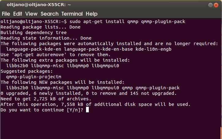
Task: Click the block cursor after the [Y/n] prompt
Action: coord(87,110)
